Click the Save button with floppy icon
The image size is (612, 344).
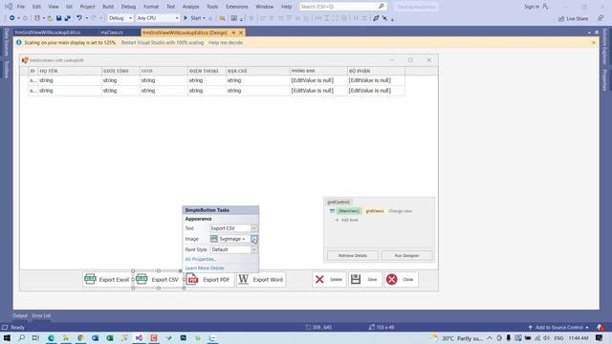(364, 279)
